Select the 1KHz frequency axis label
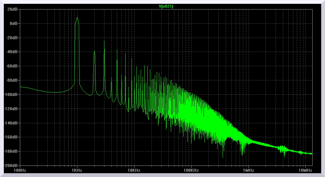 click(x=77, y=170)
